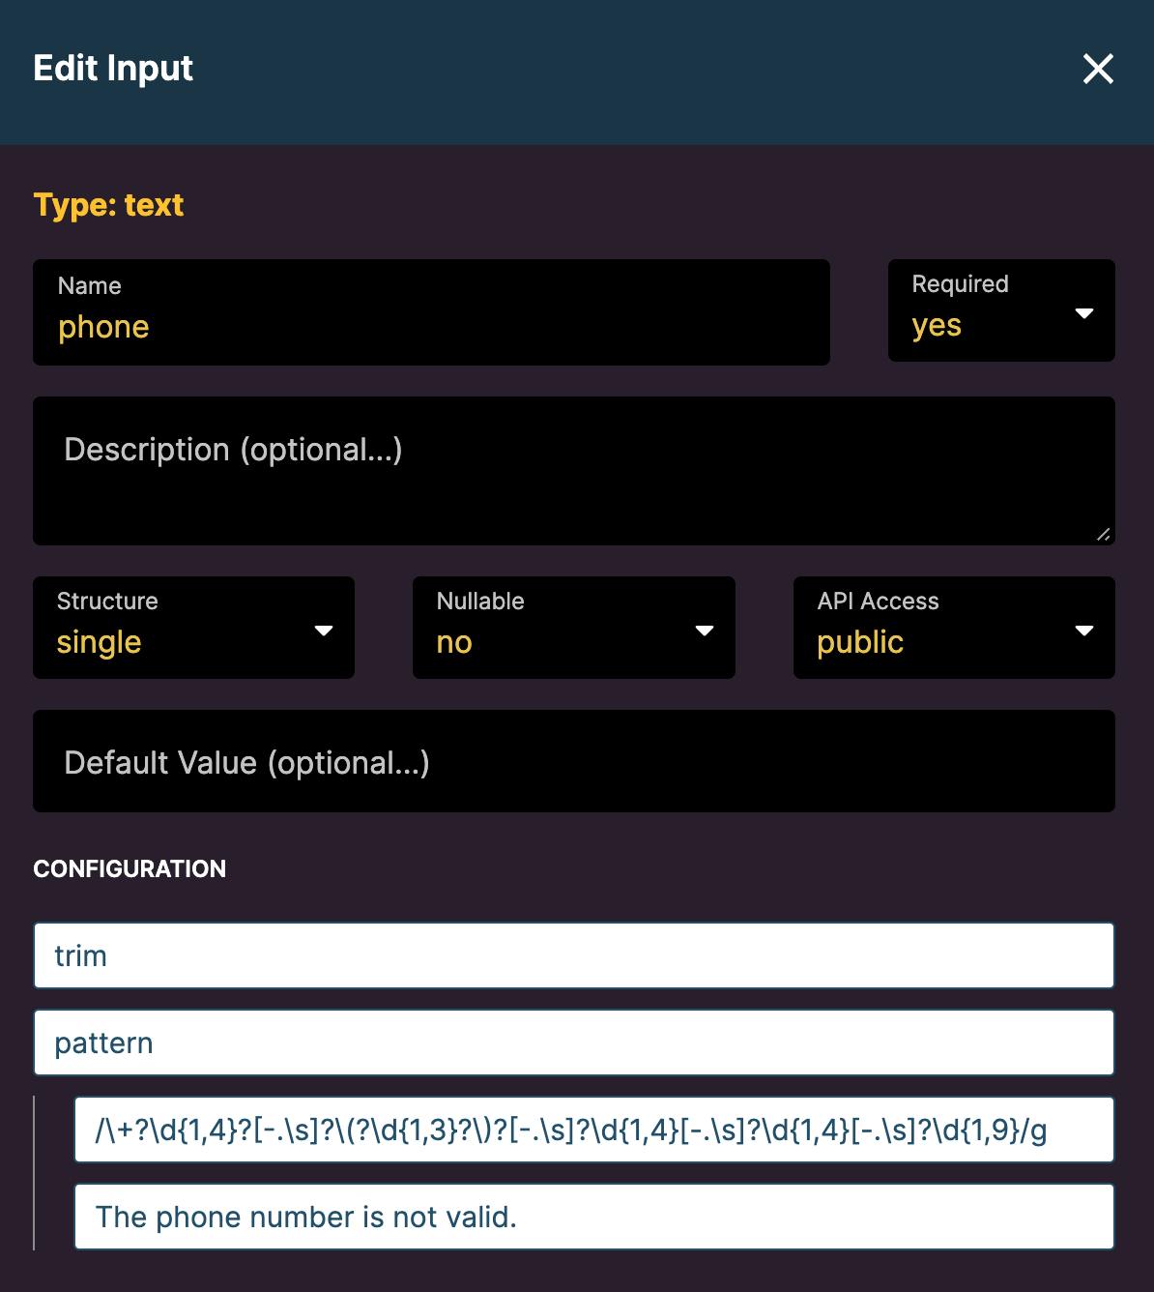
Task: Close the Edit Input dialog
Action: coord(1098,69)
